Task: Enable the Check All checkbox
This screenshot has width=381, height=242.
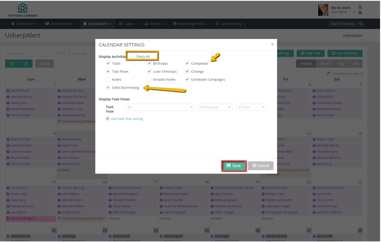Action: pos(132,57)
